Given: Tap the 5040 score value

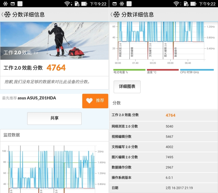Looking at the screenshot, I should [169, 126].
